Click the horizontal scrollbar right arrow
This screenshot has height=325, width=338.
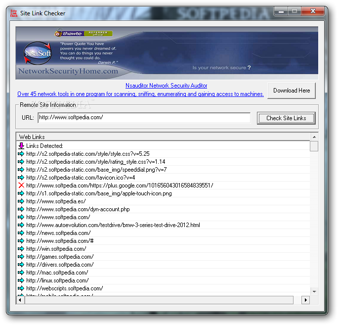point(306,300)
